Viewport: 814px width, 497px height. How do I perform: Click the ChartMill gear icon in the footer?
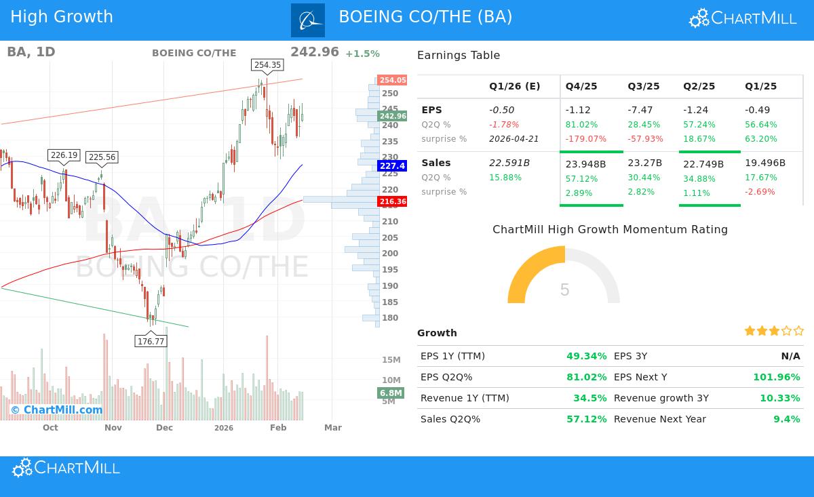coord(22,468)
